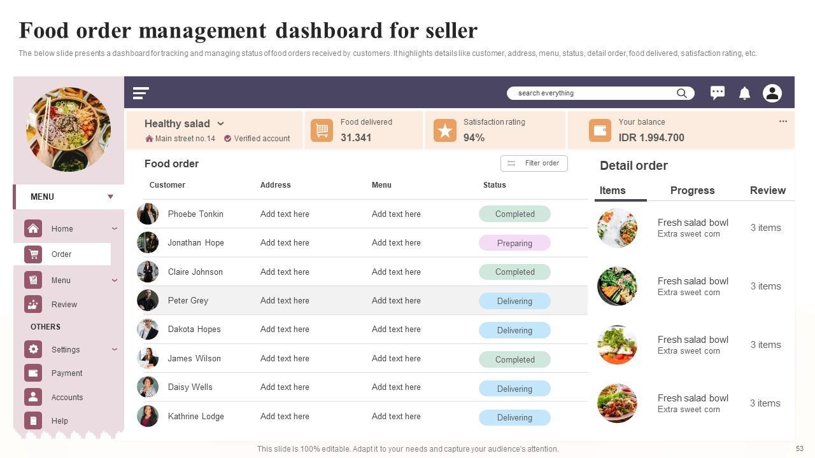
Task: Click the Help icon in sidebar
Action: (x=33, y=420)
